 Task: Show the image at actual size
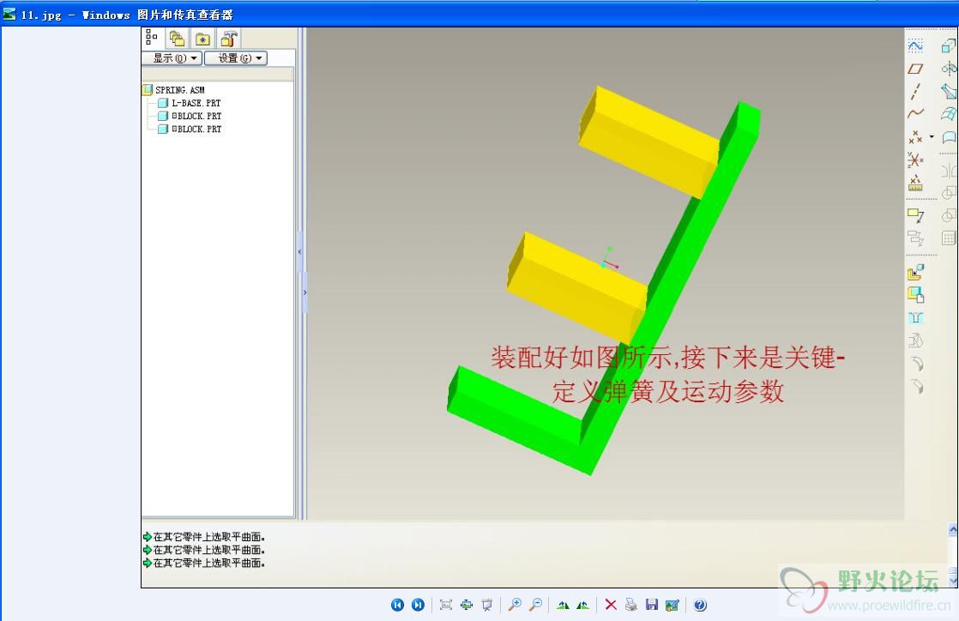coord(467,605)
